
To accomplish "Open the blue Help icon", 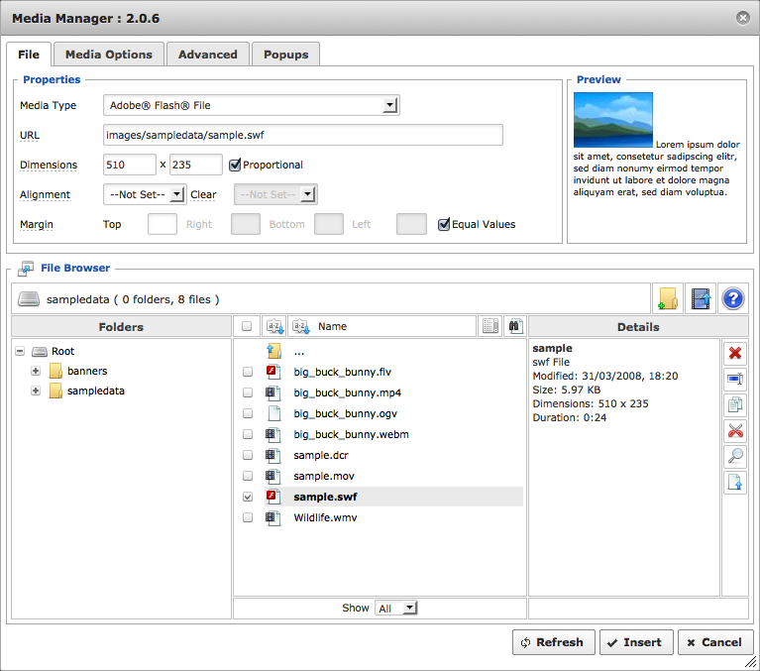I will (x=733, y=298).
